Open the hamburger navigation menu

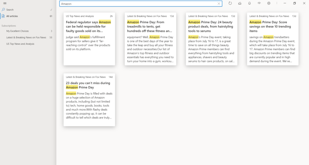(x=5, y=3)
